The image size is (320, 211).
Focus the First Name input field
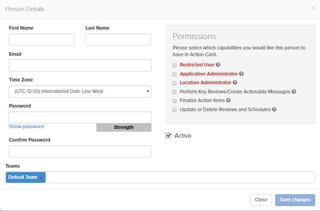tap(42, 39)
